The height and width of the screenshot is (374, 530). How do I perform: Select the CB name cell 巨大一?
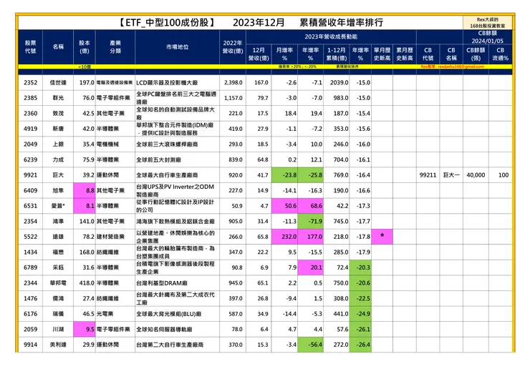click(451, 175)
